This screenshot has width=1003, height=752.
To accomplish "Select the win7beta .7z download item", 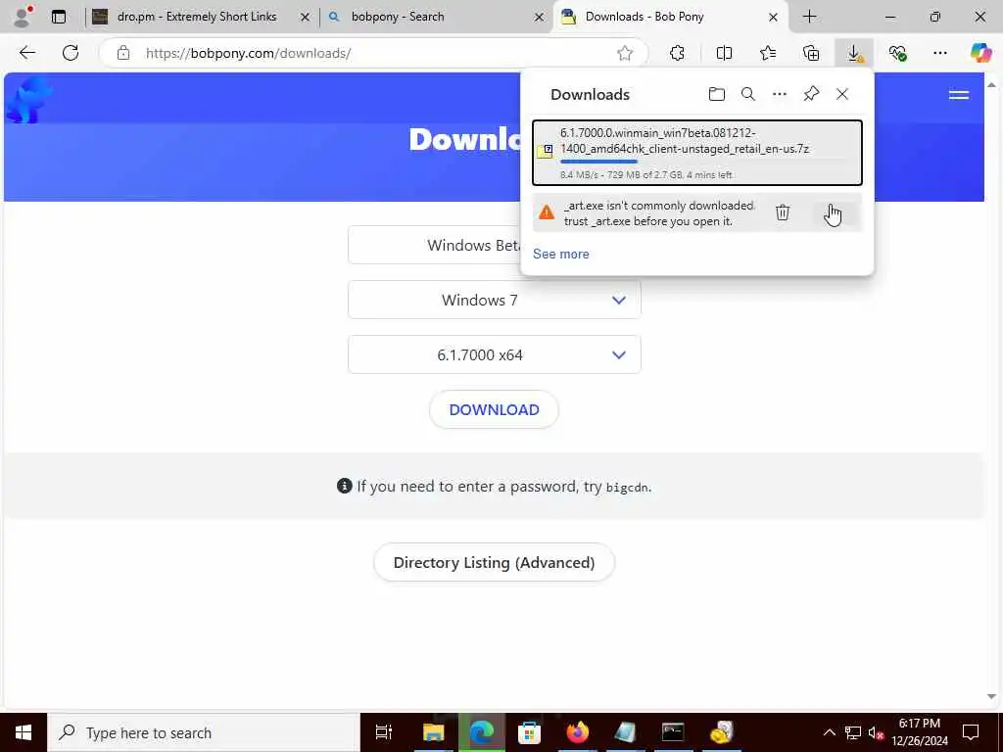I will 697,153.
